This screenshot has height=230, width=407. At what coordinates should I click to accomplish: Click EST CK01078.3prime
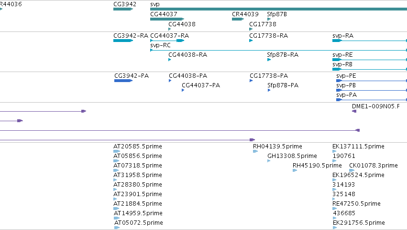(x=374, y=166)
